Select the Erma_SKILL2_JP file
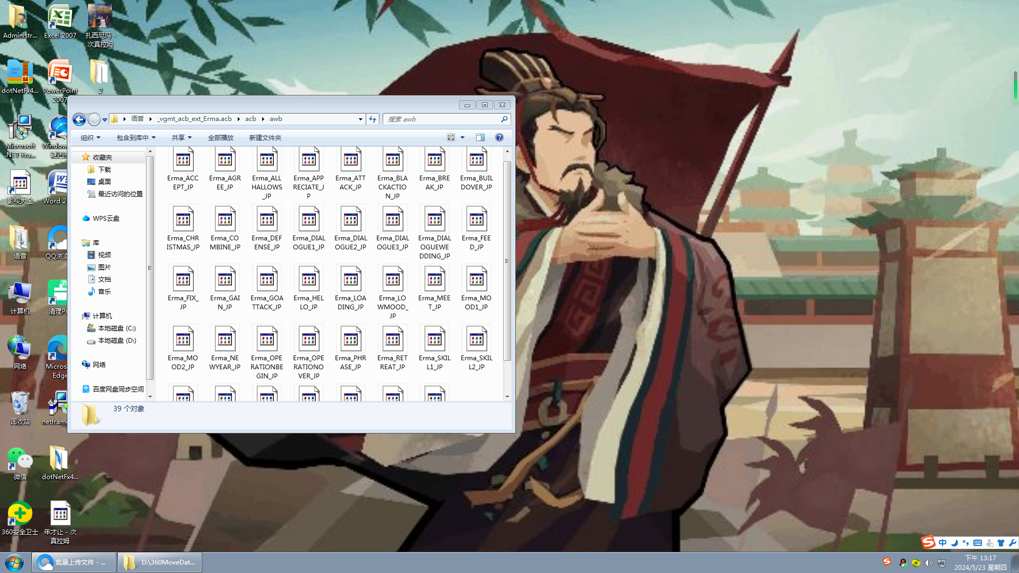Image resolution: width=1019 pixels, height=573 pixels. [x=477, y=348]
